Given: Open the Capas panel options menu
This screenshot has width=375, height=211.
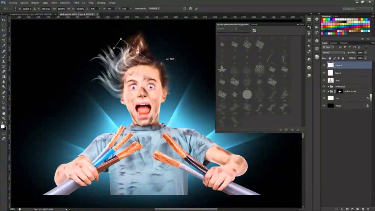Looking at the screenshot, I should pyautogui.click(x=372, y=43).
